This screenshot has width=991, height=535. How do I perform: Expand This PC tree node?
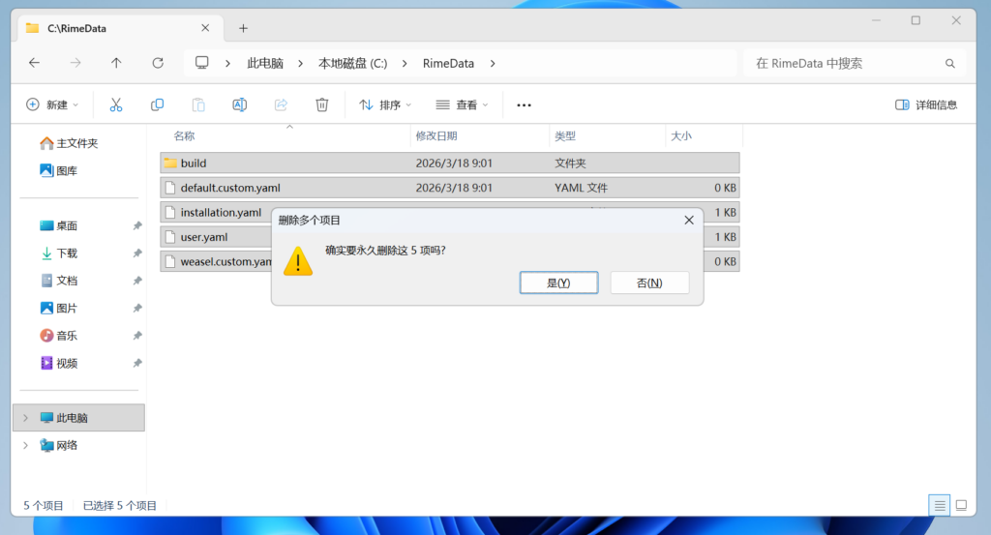click(26, 418)
